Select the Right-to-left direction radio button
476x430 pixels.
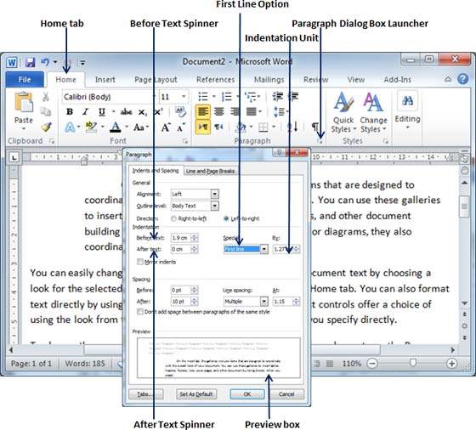pos(173,218)
